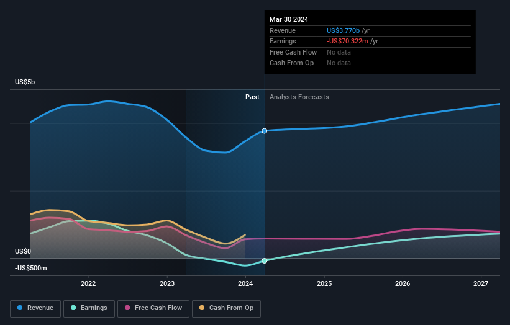Click the US$3.770b revenue value
The width and height of the screenshot is (510, 325).
click(x=343, y=30)
